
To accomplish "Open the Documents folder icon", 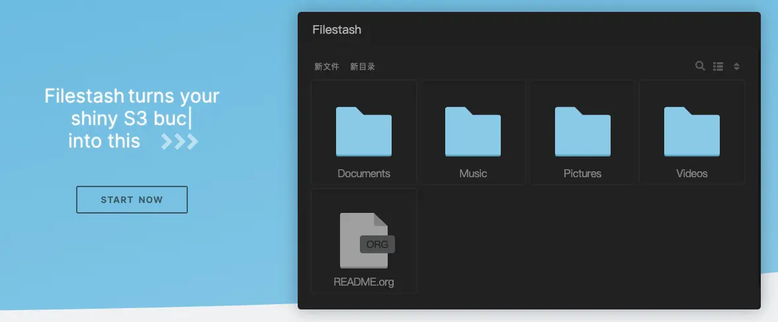I will point(364,132).
